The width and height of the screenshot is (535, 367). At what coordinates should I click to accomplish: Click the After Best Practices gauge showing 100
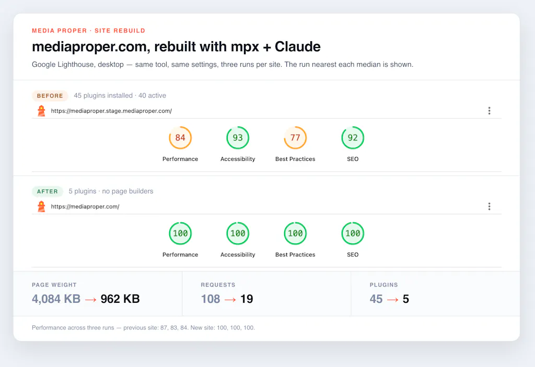(295, 233)
